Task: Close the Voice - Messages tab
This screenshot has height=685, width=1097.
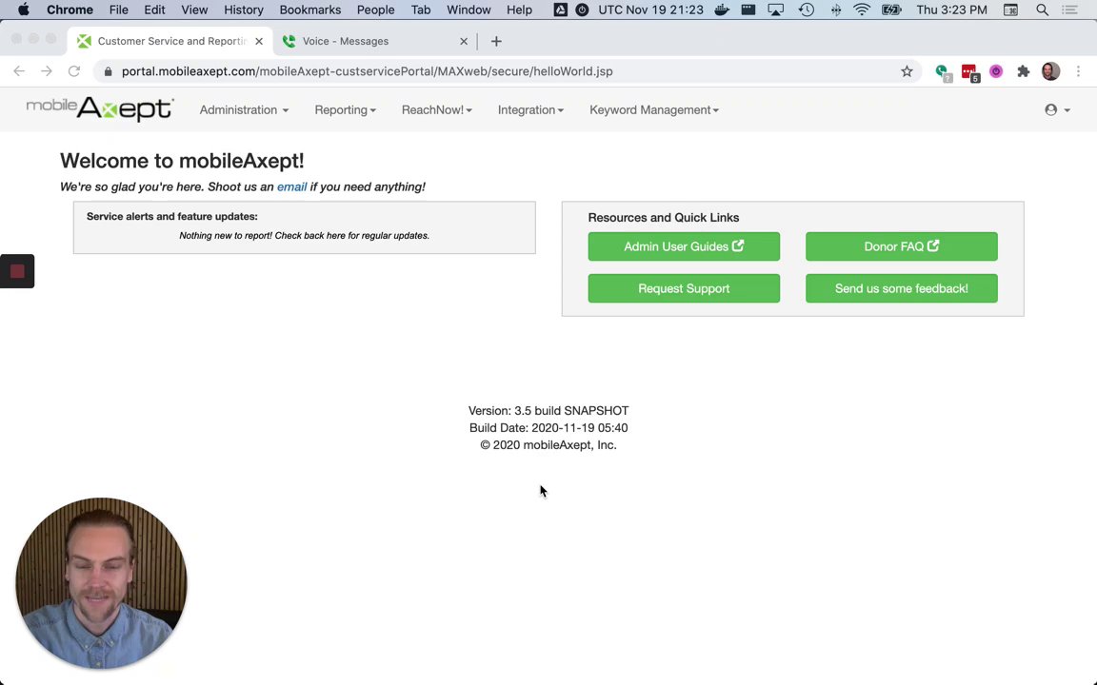Action: [463, 41]
